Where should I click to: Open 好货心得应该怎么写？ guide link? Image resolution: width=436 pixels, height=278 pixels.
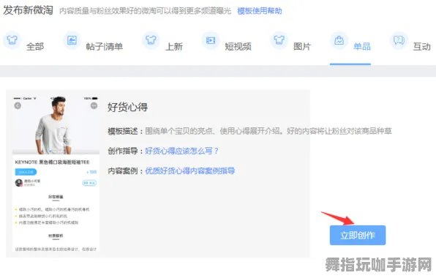point(182,151)
